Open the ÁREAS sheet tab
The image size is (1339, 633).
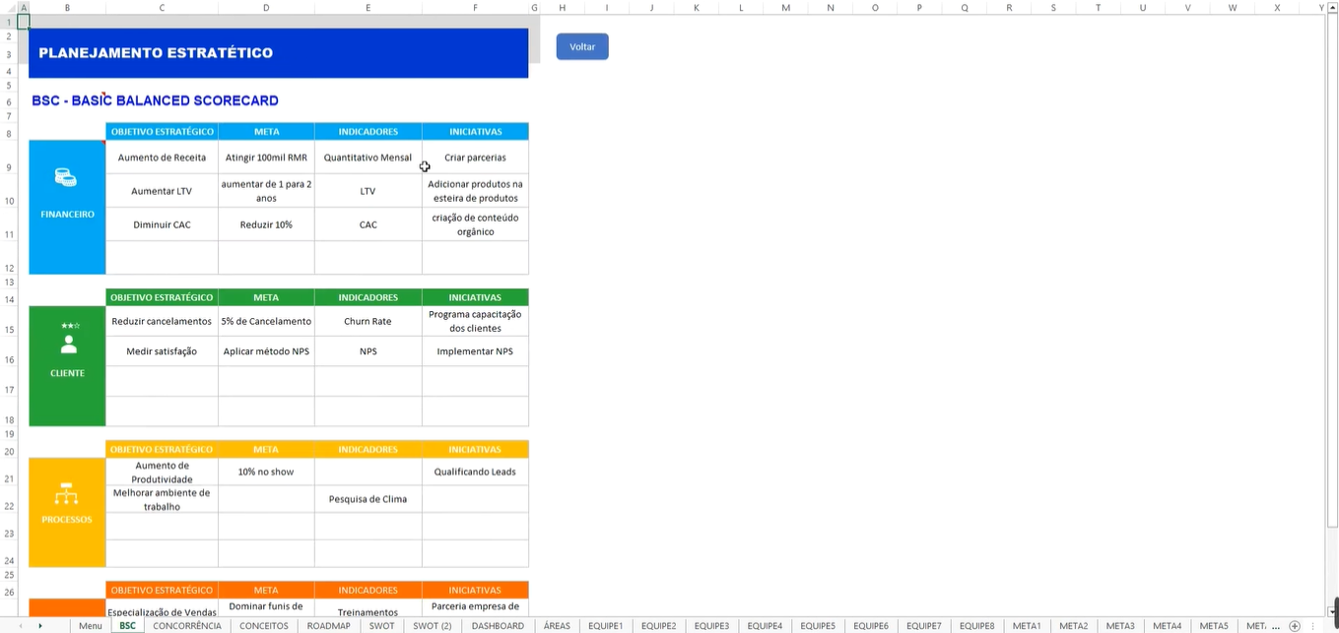click(557, 626)
